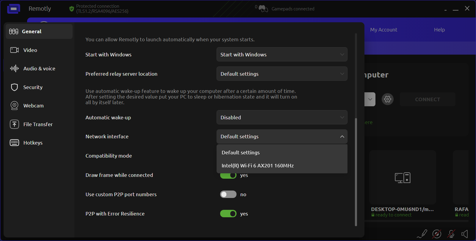
Task: Open the Preferred relay server location dropdown
Action: (x=282, y=74)
